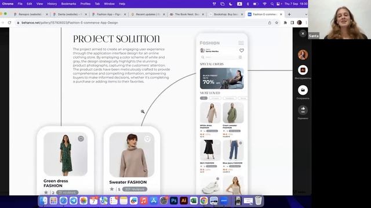Image resolution: width=371 pixels, height=208 pixels.
Task: Save the project using the folder icon
Action: pyautogui.click(x=303, y=90)
